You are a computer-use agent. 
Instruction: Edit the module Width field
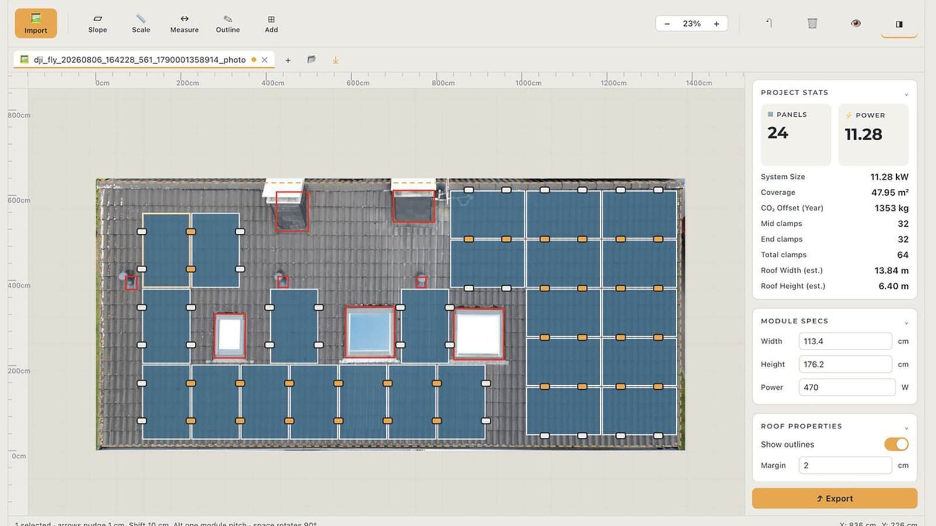(x=845, y=341)
